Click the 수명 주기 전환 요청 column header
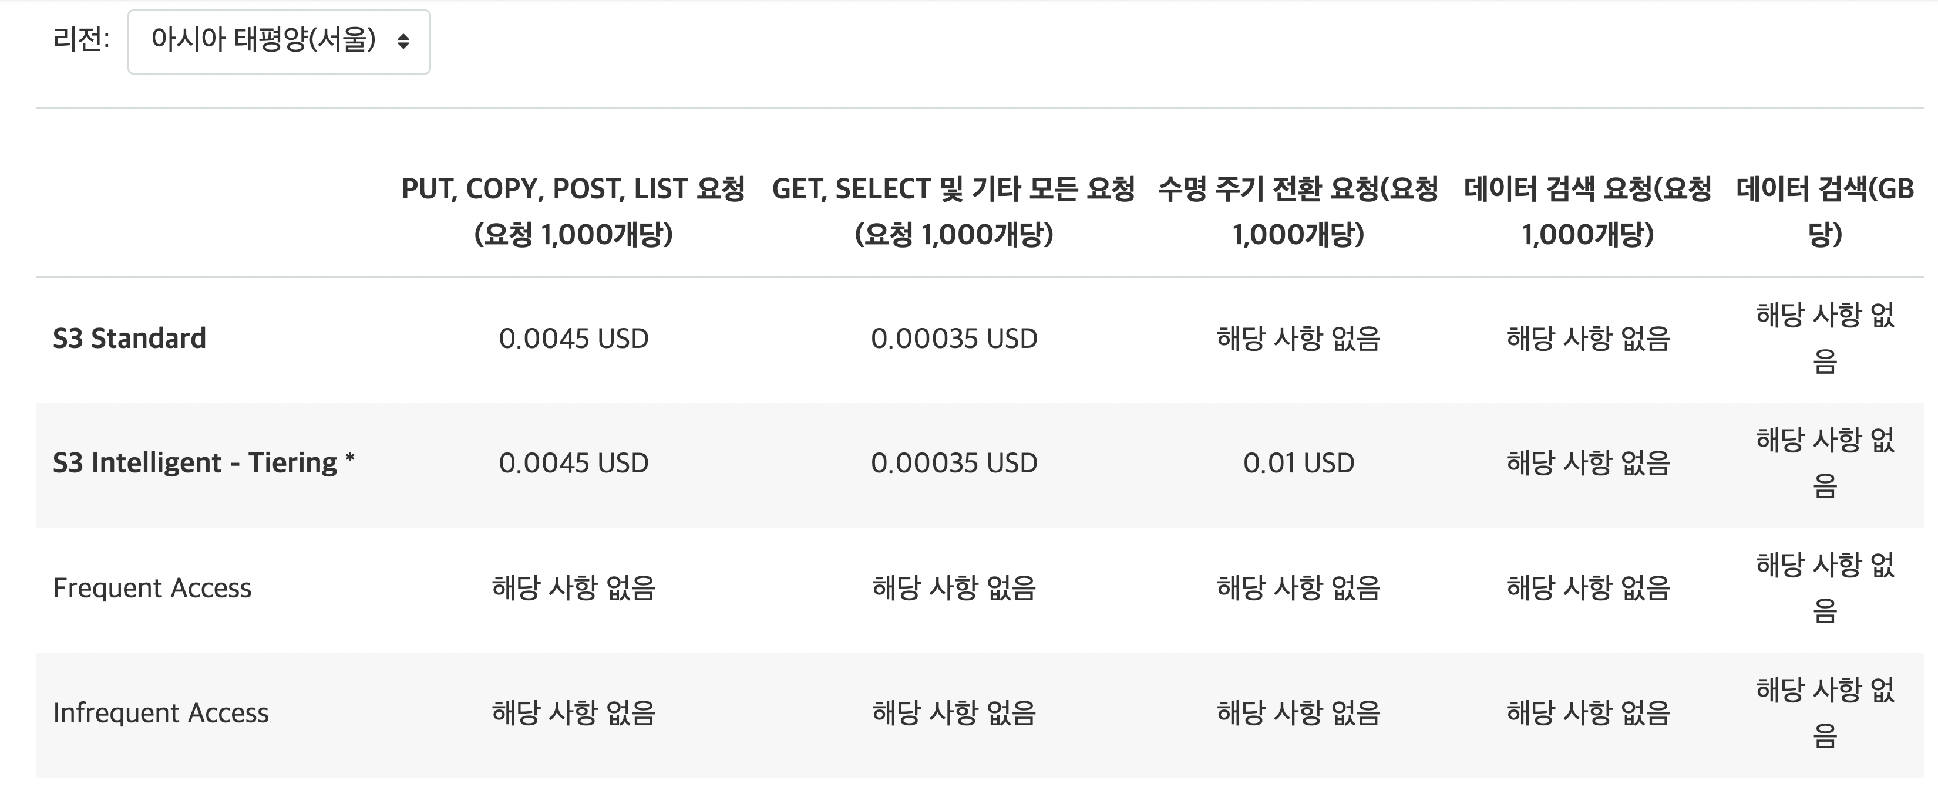This screenshot has height=791, width=1938. coord(1298,211)
